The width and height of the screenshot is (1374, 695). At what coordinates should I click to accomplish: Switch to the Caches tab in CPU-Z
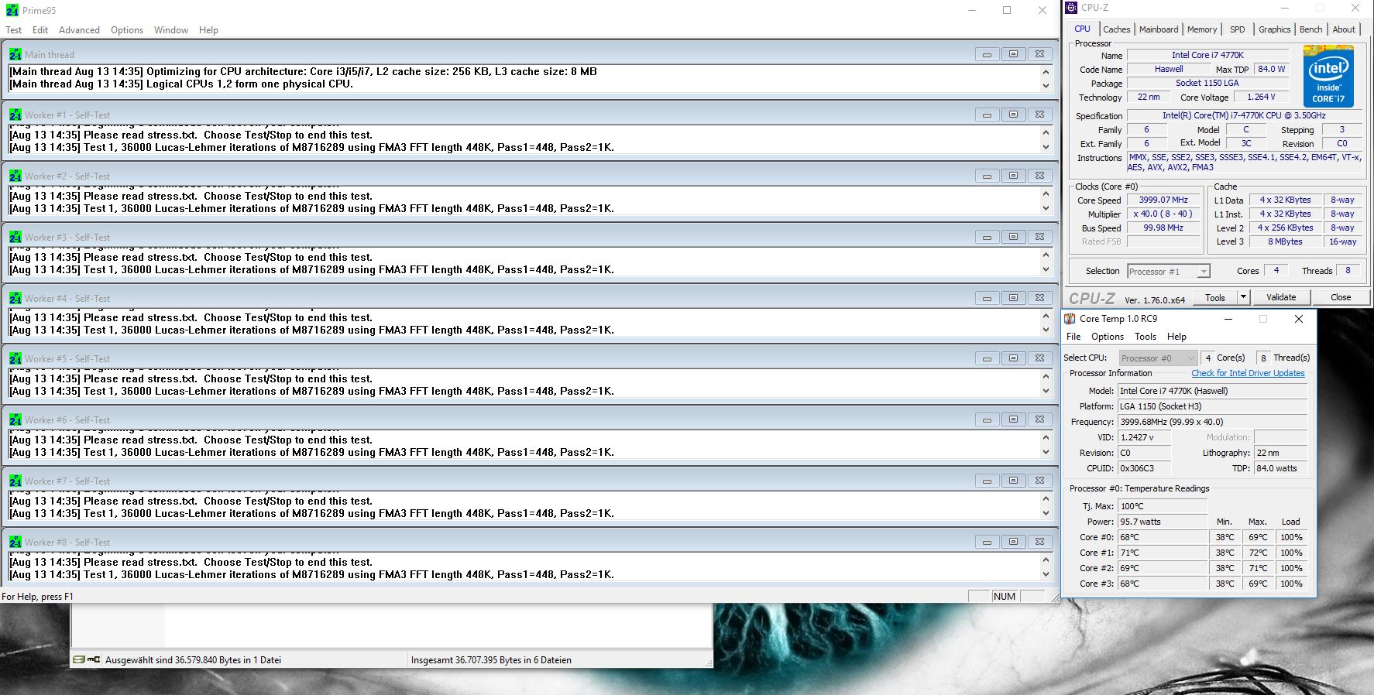click(1116, 29)
